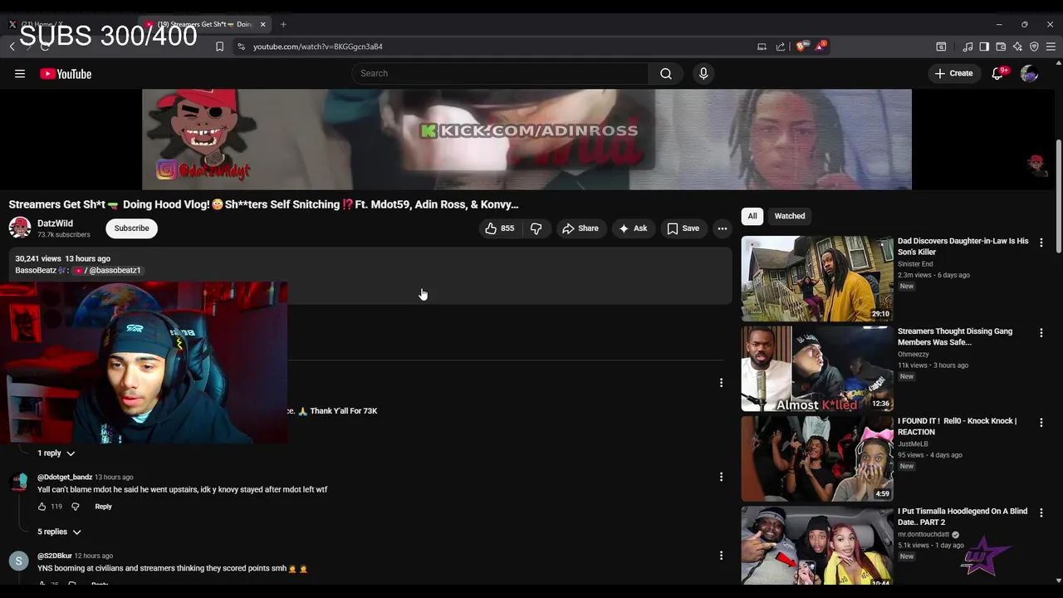The height and width of the screenshot is (598, 1063).
Task: Dislike the video with thumbs down
Action: (x=536, y=228)
